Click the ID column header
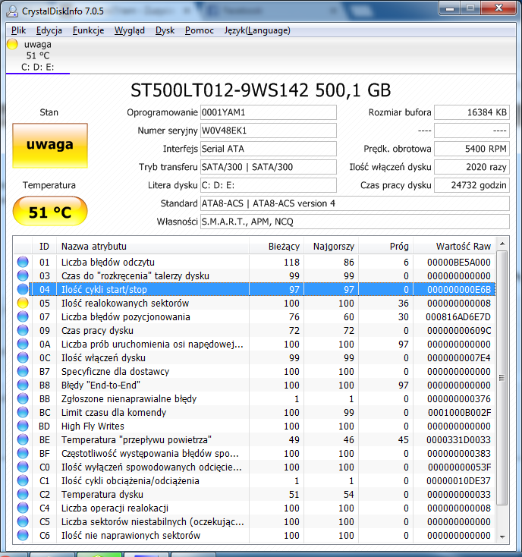 click(x=45, y=246)
